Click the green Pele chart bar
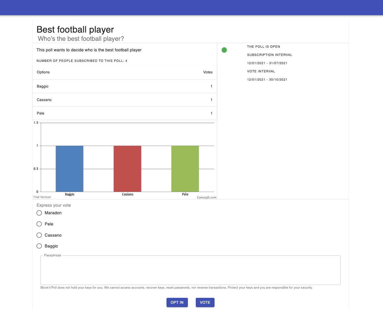 coord(185,168)
